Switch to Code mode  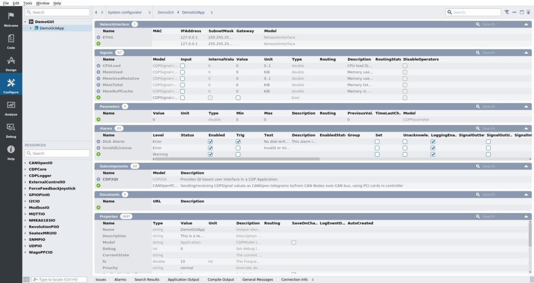(11, 41)
